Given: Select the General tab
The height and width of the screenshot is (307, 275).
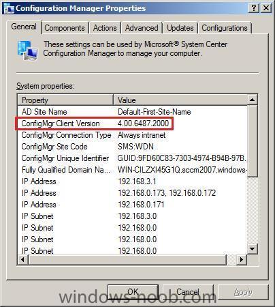Looking at the screenshot, I should point(24,27).
